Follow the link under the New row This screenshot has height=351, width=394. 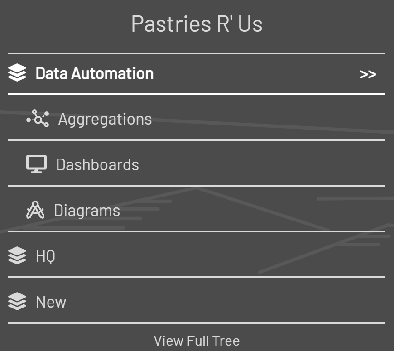(197, 341)
